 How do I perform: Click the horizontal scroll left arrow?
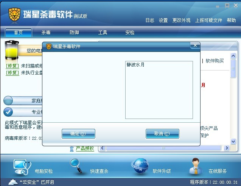pyautogui.click(x=103, y=148)
